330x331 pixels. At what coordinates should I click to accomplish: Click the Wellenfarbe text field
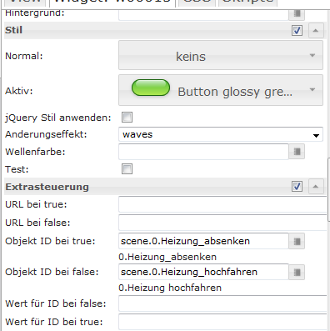coord(203,152)
